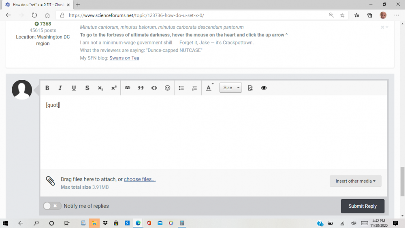This screenshot has height=228, width=405.
Task: Open the emoji picker
Action: click(x=168, y=88)
